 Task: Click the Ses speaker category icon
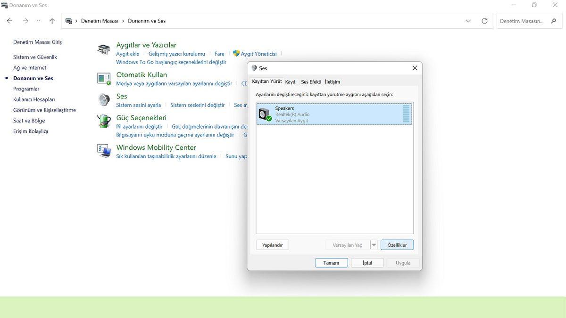coord(104,100)
